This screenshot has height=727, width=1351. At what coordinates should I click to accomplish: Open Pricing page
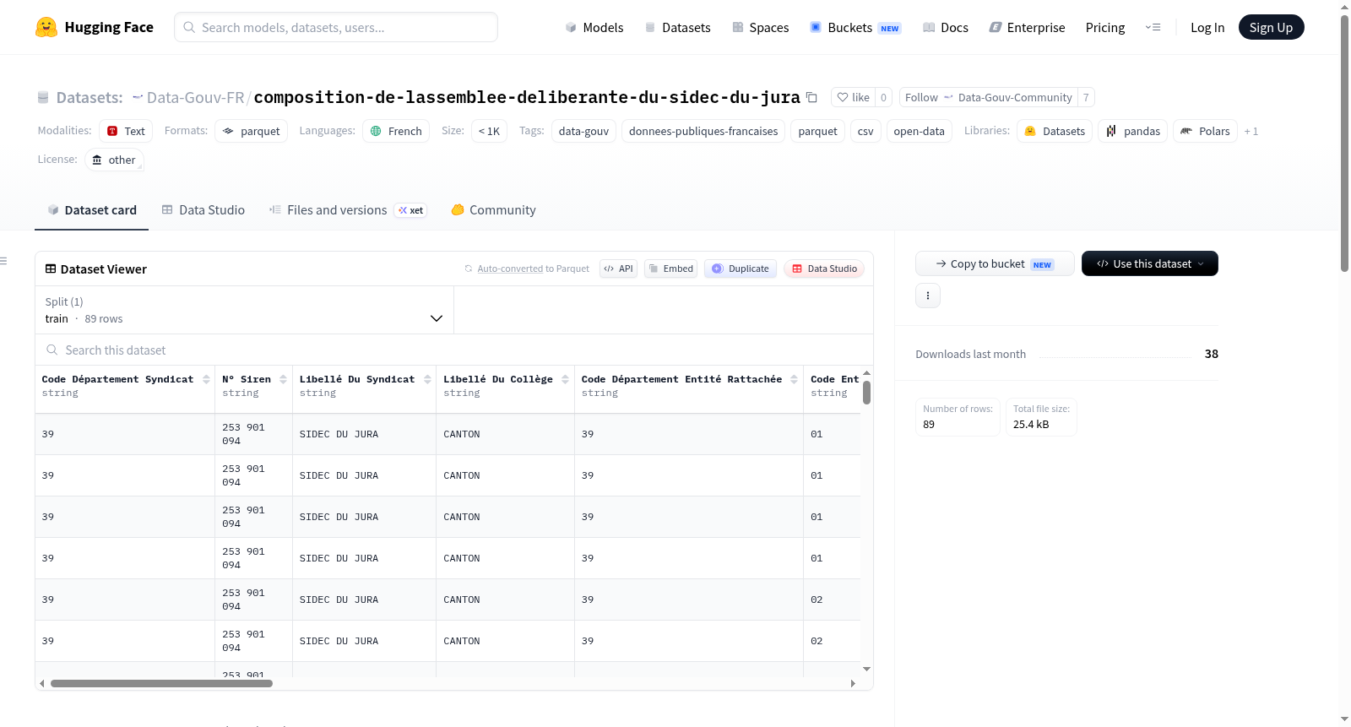1105,27
